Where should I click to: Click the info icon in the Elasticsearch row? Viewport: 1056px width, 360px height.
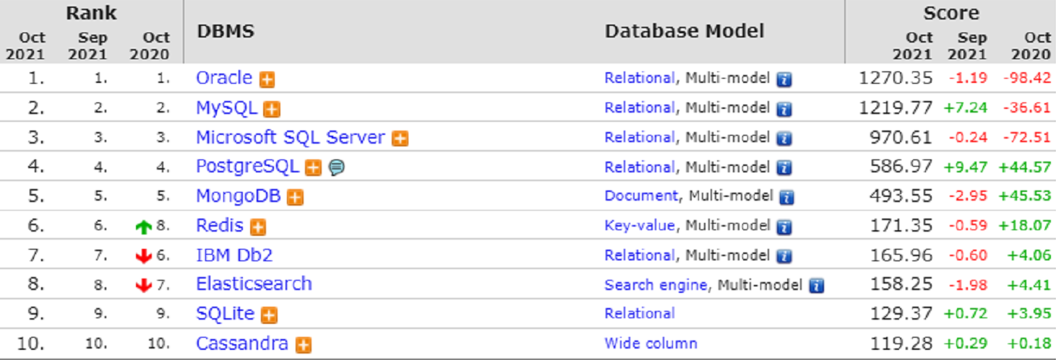point(817,286)
